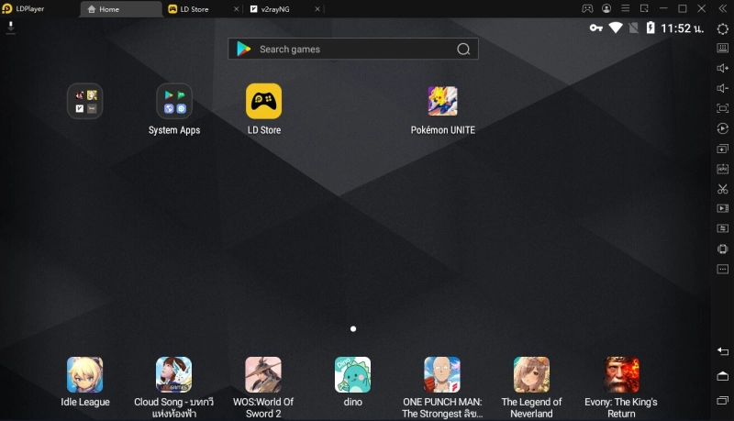The width and height of the screenshot is (734, 421).
Task: Click the download indicator arrow
Action: (10, 28)
